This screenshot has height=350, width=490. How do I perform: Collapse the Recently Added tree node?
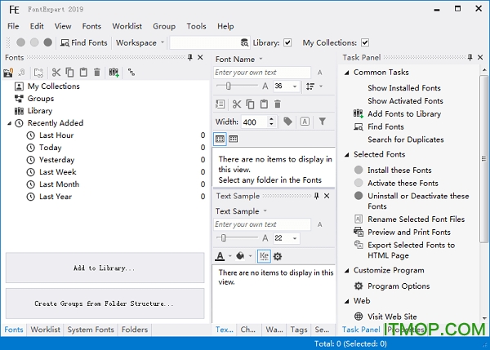tap(10, 123)
